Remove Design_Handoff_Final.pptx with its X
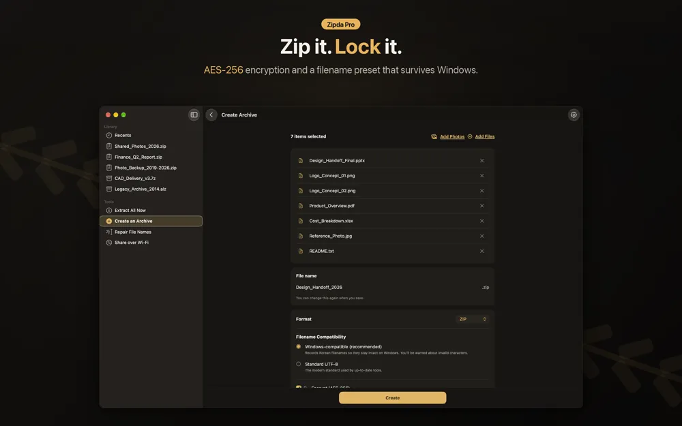The height and width of the screenshot is (426, 682). click(482, 160)
